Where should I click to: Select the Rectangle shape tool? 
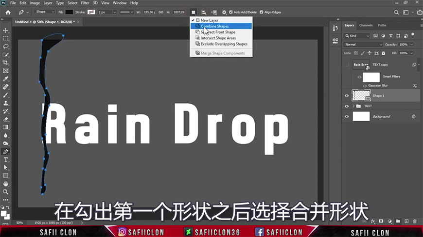point(5,175)
